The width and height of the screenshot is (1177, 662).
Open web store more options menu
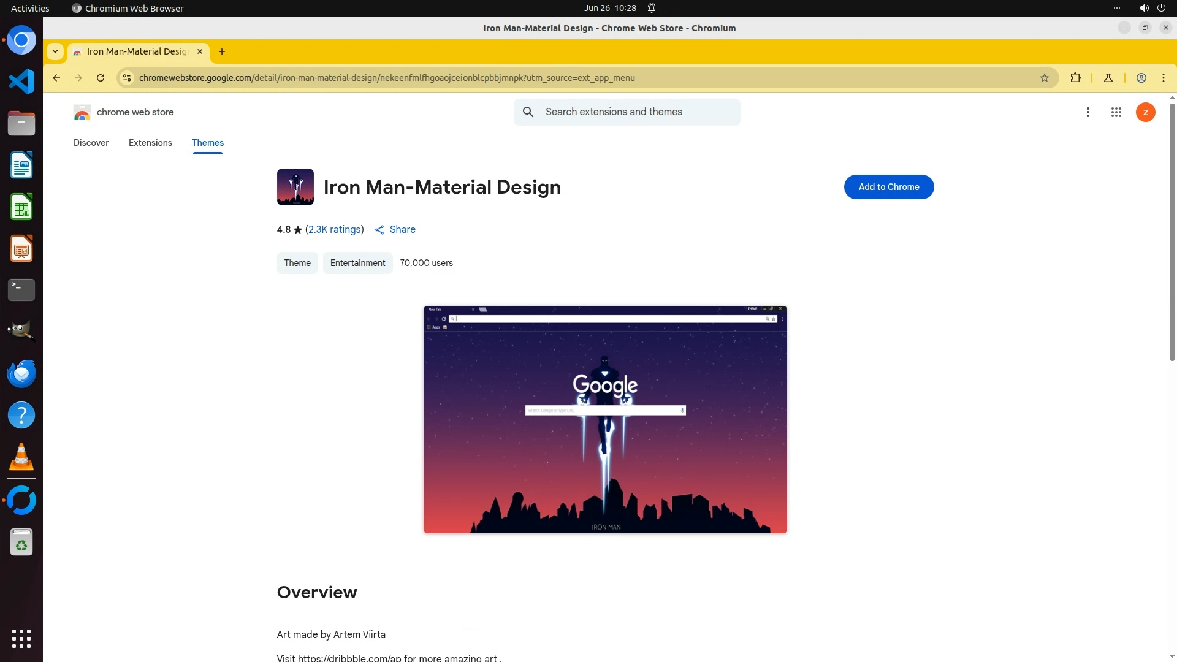click(x=1087, y=112)
